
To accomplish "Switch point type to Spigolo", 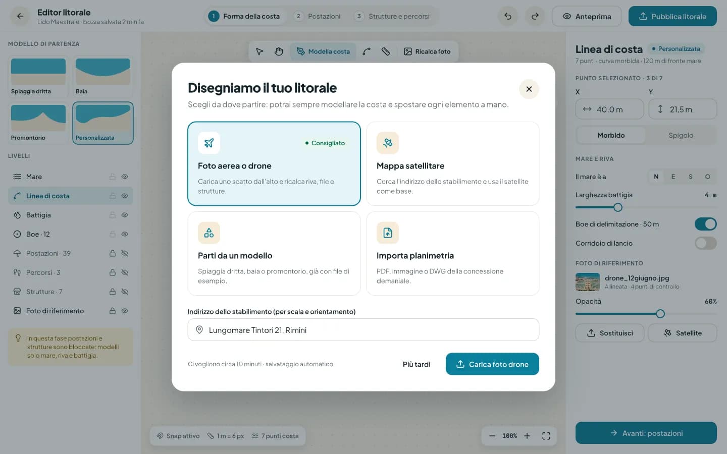I will click(681, 135).
